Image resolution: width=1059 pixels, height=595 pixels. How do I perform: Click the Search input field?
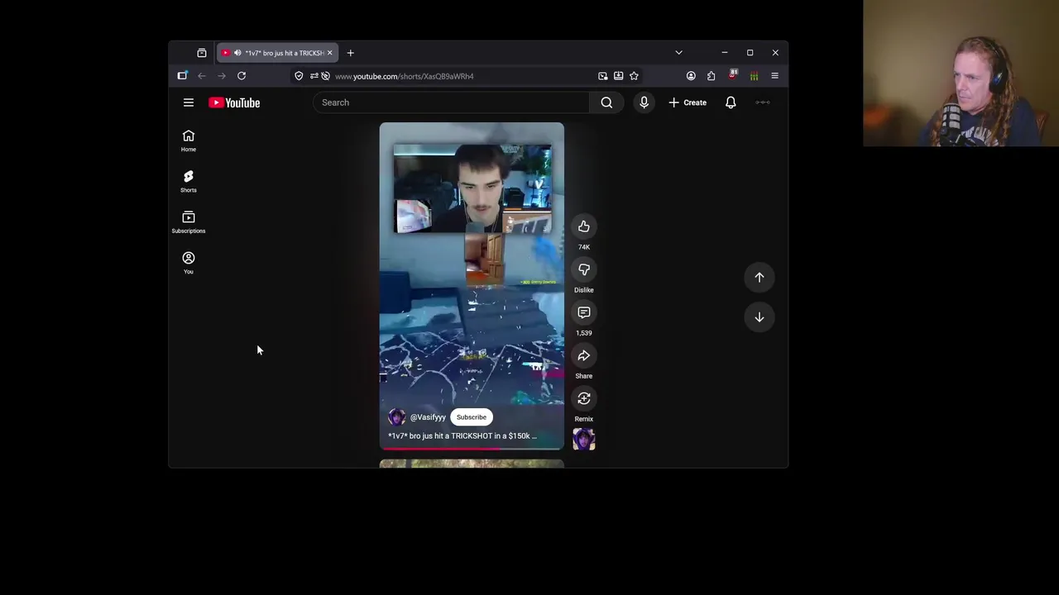point(451,102)
